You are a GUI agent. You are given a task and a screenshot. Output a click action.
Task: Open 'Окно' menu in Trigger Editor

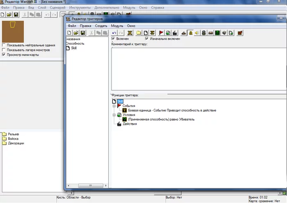click(x=131, y=26)
